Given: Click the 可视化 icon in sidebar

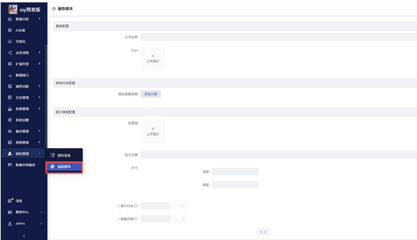Looking at the screenshot, I should [10, 41].
